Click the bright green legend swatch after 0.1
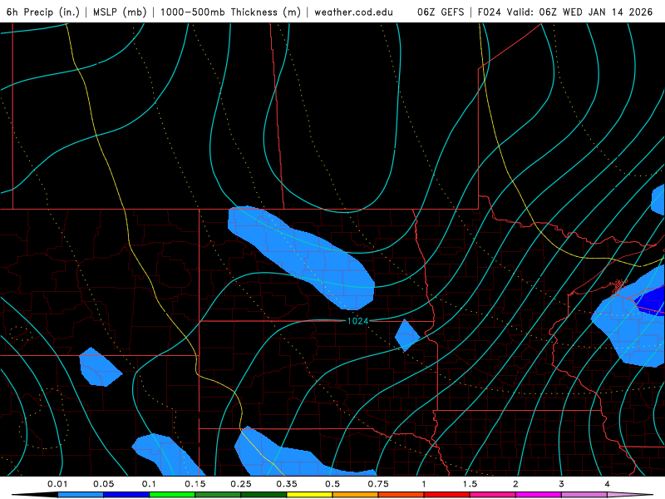665x499 pixels. pos(172,495)
